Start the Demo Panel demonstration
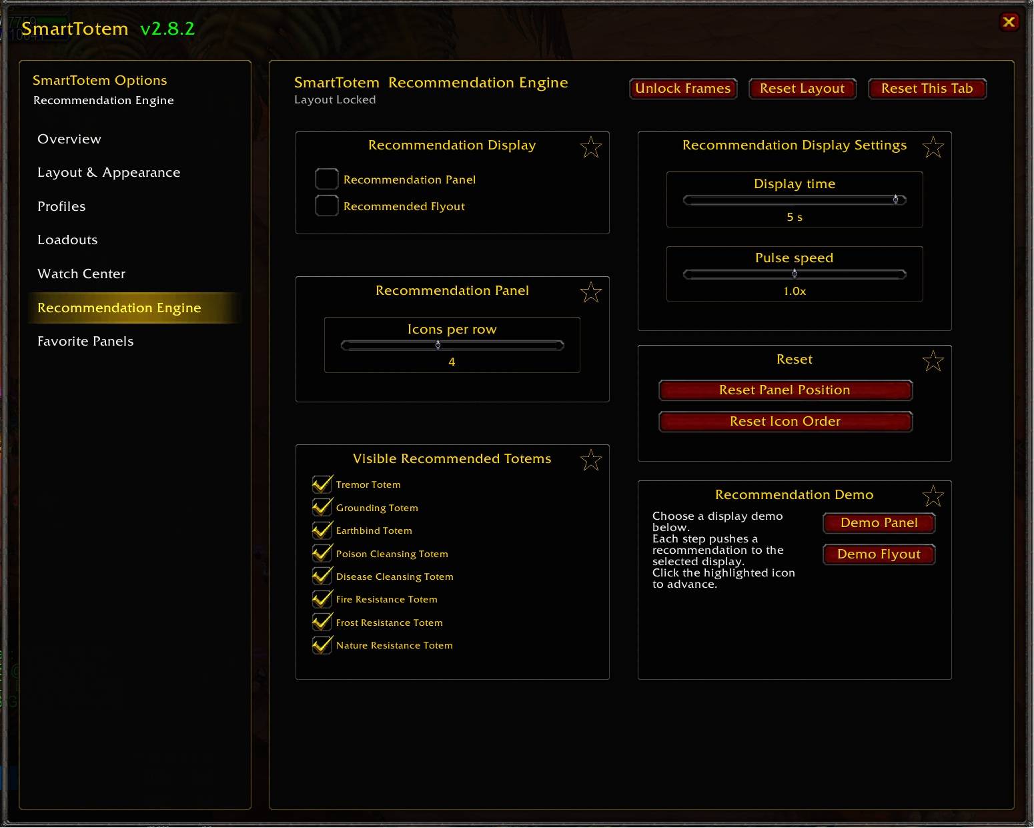 click(x=879, y=523)
